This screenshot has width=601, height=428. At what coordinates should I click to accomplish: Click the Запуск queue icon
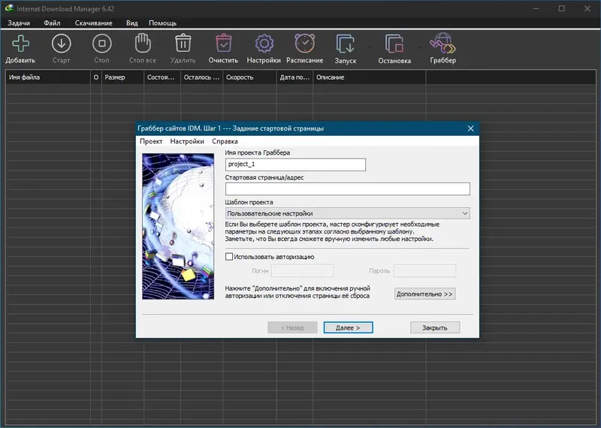(346, 44)
